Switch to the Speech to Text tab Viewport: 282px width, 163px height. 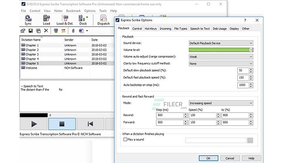pyautogui.click(x=200, y=29)
